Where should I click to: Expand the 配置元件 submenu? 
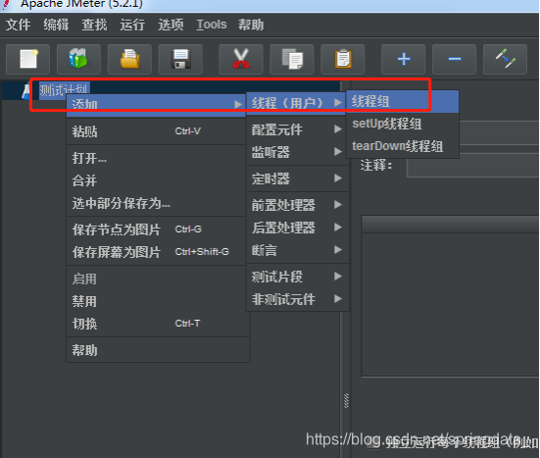coord(298,129)
